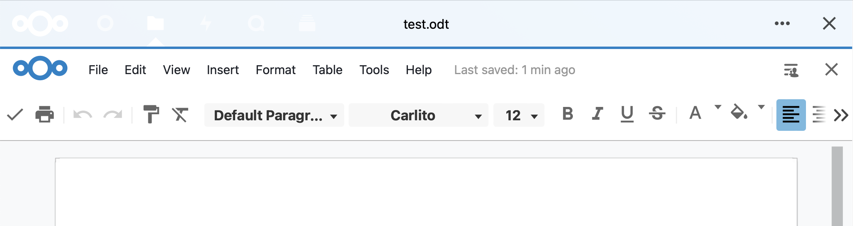Toggle strikethrough formatting

coord(657,114)
